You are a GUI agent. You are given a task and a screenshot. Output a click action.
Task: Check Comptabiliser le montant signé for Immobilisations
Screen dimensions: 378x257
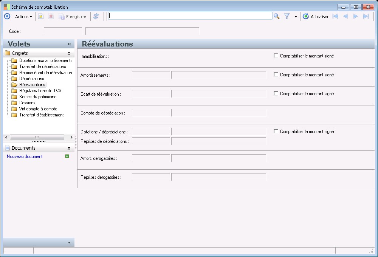[276, 56]
